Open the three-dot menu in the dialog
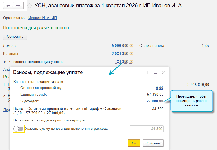Image resolution: width=217 pixels, height=150 pixels. (x=147, y=72)
